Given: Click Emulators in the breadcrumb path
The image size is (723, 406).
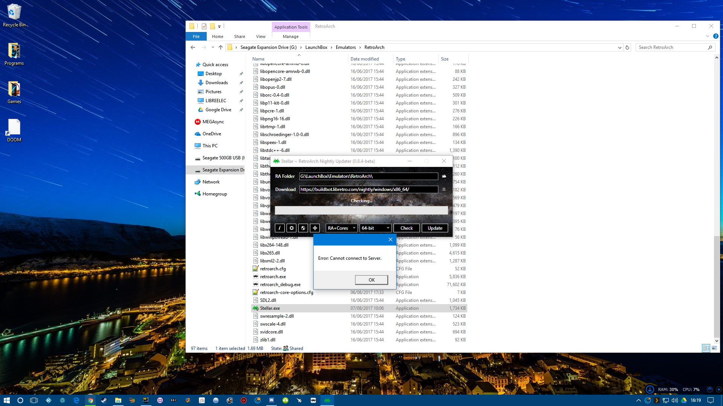Looking at the screenshot, I should coord(346,47).
